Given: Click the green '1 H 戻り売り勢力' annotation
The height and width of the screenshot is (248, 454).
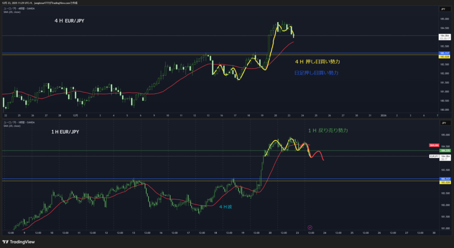Looking at the screenshot, I should point(328,130).
